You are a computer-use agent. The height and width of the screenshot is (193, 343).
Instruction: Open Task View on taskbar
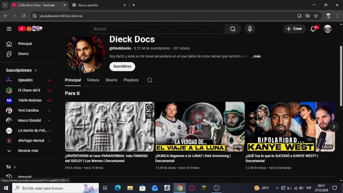pyautogui.click(x=105, y=188)
